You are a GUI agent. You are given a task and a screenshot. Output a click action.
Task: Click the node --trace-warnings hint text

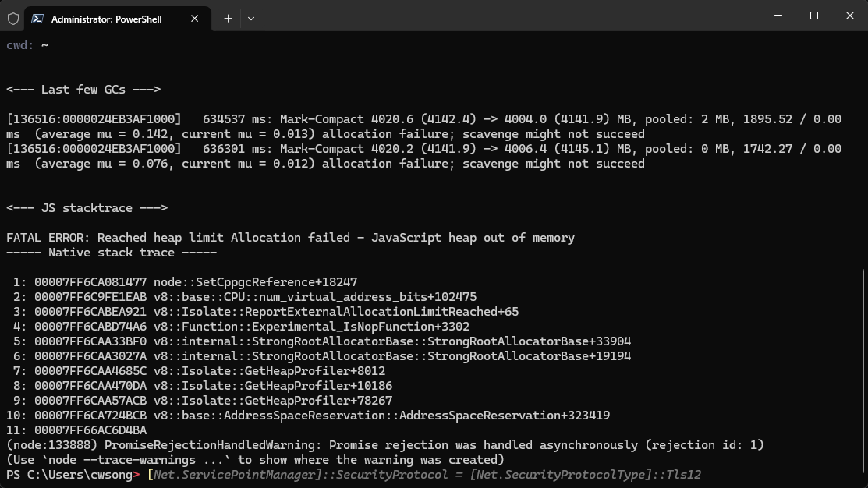(x=255, y=460)
